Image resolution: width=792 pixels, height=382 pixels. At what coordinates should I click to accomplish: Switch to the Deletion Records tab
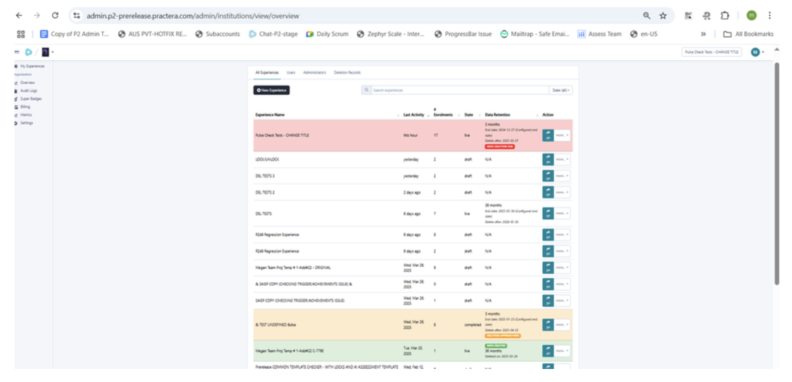(347, 72)
